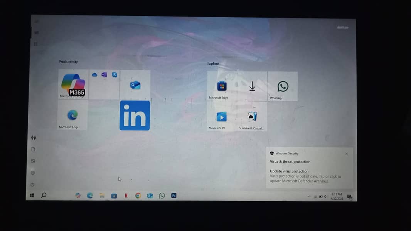Click the 'Windows Security' notification title
Viewport: 411px width, 231px height.
click(x=287, y=154)
